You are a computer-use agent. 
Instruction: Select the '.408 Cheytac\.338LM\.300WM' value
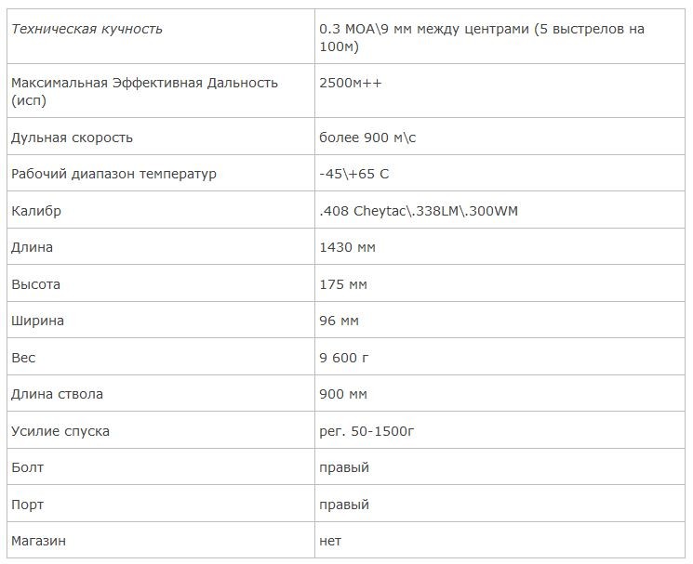pyautogui.click(x=418, y=211)
